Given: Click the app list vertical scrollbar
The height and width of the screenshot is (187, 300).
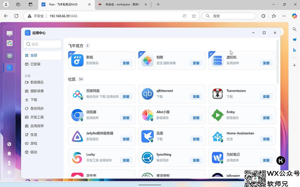Looking at the screenshot, I should pyautogui.click(x=277, y=62).
